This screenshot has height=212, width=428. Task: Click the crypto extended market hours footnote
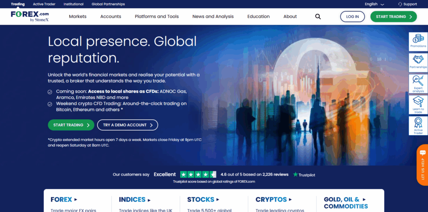tap(125, 142)
